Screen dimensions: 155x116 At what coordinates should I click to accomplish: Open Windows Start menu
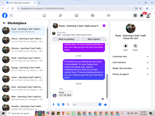pos(3,113)
